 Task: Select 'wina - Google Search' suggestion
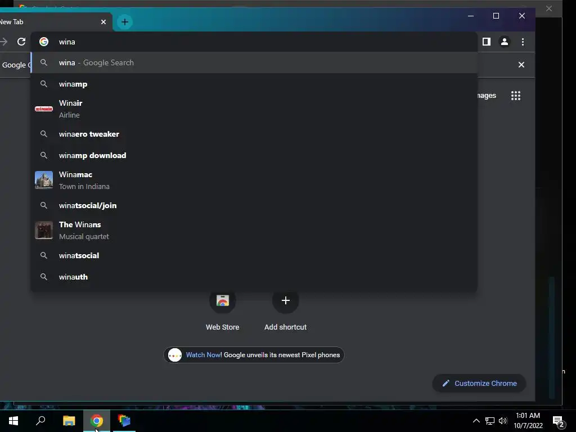point(254,63)
